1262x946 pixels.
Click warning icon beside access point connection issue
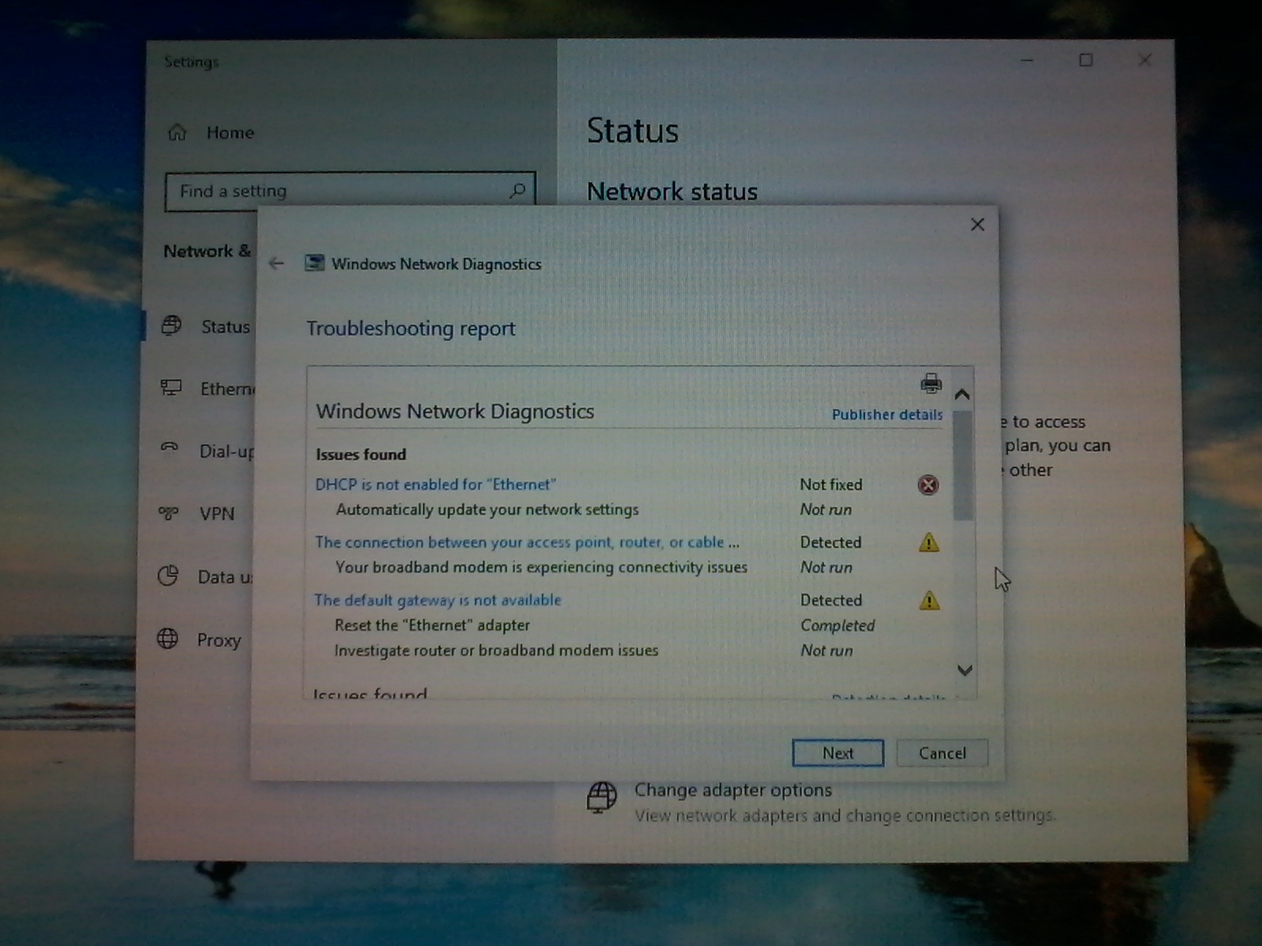tap(929, 542)
